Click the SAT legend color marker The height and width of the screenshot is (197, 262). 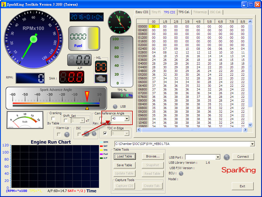click(101, 146)
